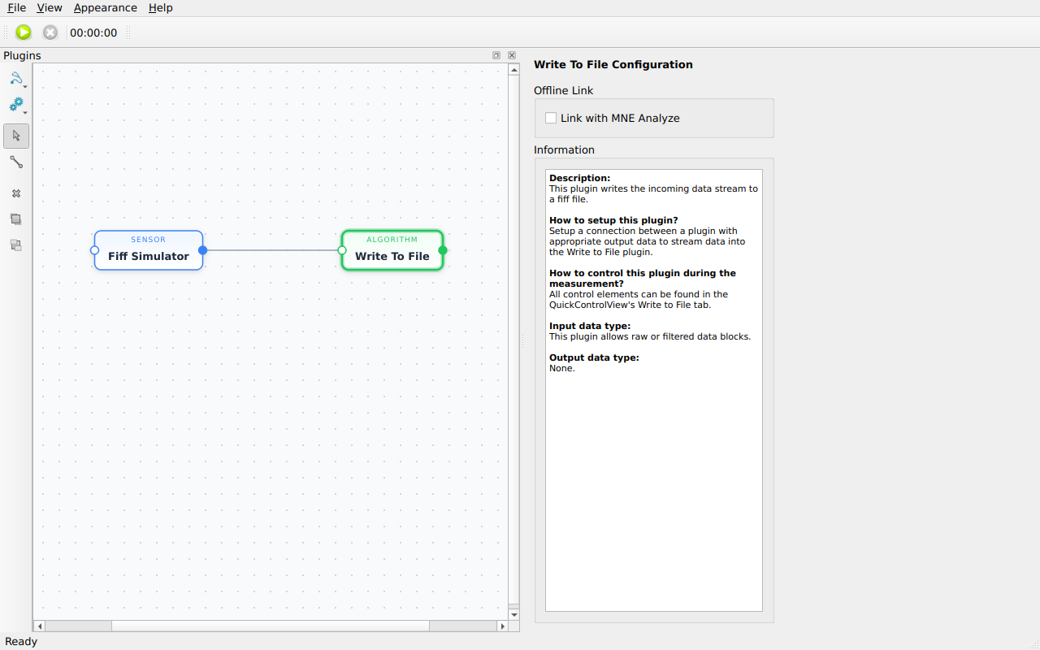Click the horizontal scrollbar thumb

point(271,626)
